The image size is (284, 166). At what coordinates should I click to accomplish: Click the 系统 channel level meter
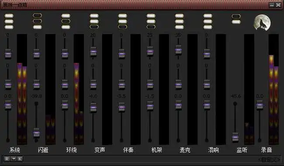pos(22,89)
